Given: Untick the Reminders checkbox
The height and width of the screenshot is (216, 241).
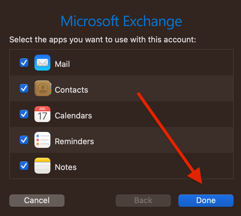Looking at the screenshot, I should coord(24,140).
